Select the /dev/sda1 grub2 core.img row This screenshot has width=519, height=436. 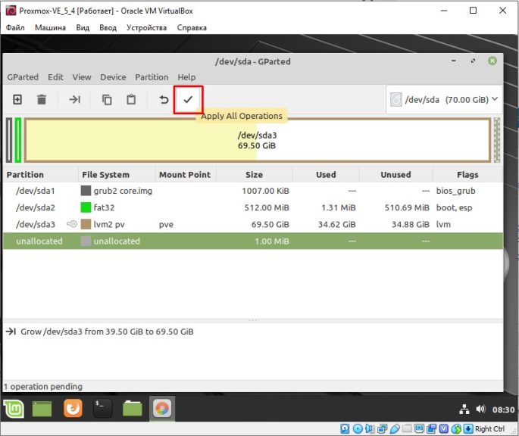pyautogui.click(x=253, y=191)
